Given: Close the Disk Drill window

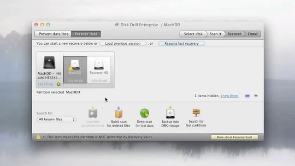Looking at the screenshot, I should [36, 24].
